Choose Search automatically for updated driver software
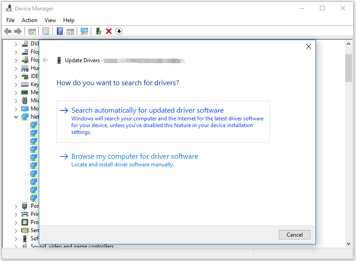Viewport: 356px width, 261px height. pyautogui.click(x=148, y=110)
